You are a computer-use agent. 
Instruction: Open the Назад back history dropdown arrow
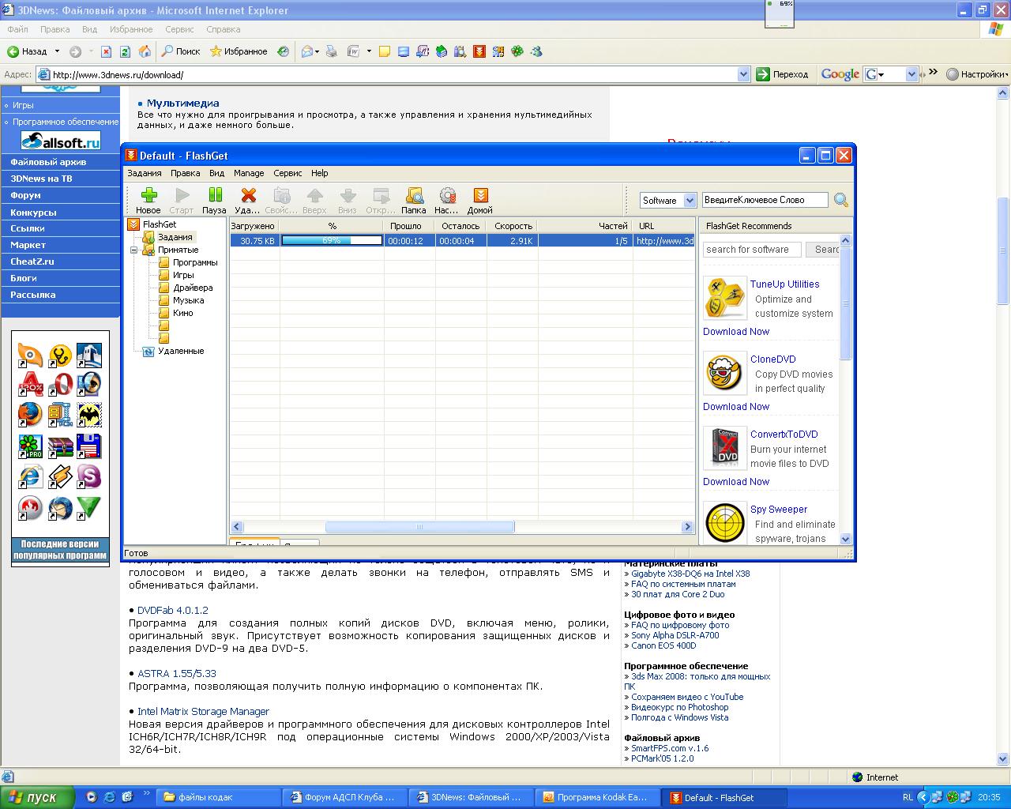click(x=57, y=51)
